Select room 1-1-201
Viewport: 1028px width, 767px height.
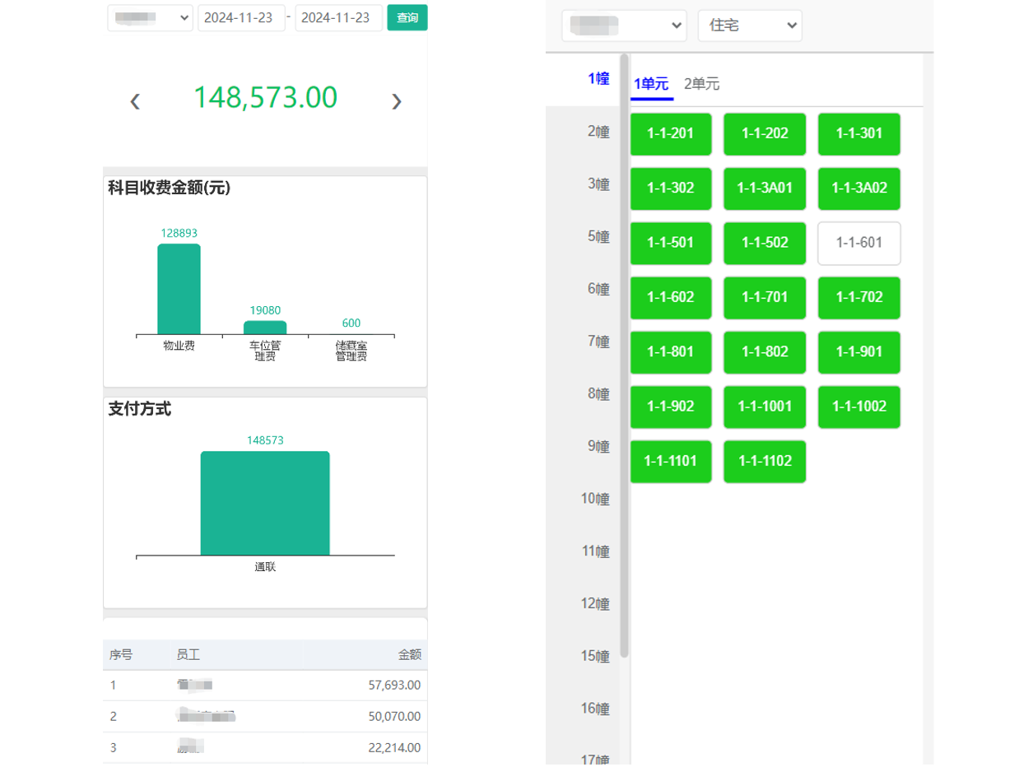[670, 133]
